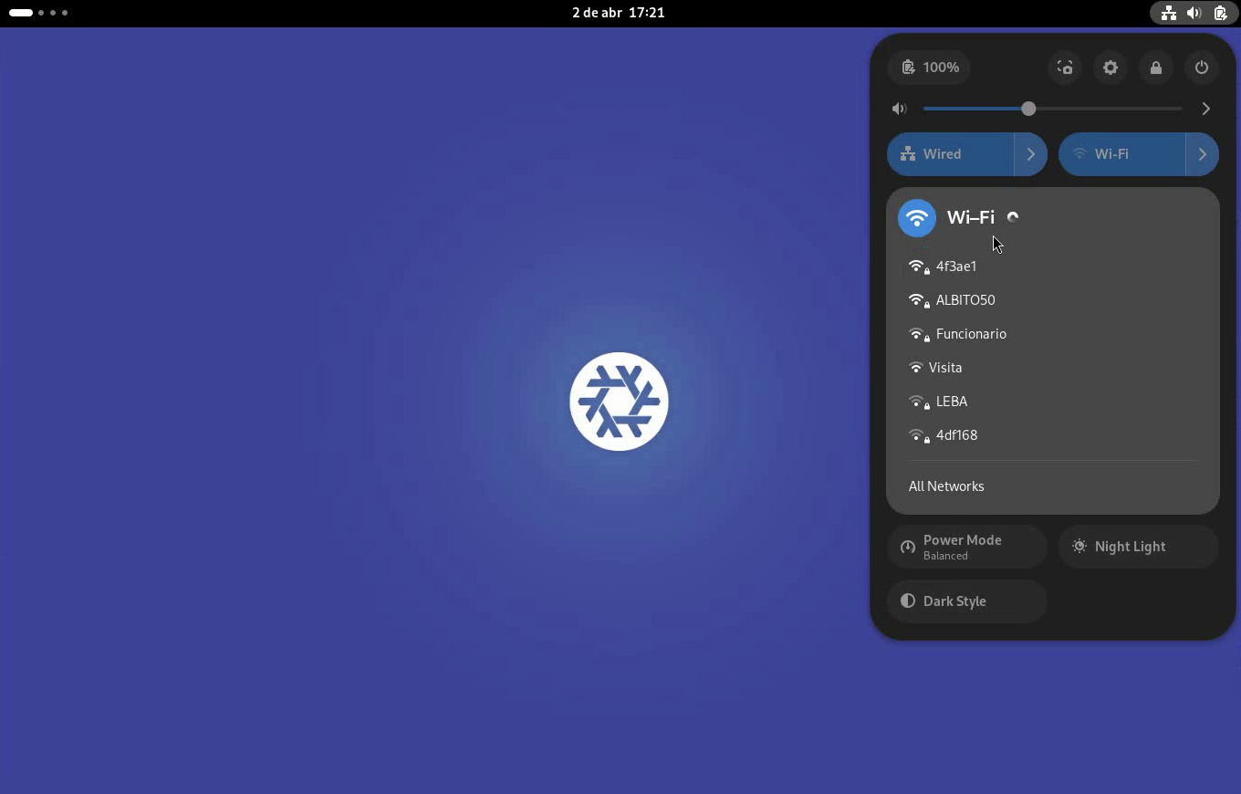
Task: Click the signal icon beside 4df168
Action: point(917,435)
